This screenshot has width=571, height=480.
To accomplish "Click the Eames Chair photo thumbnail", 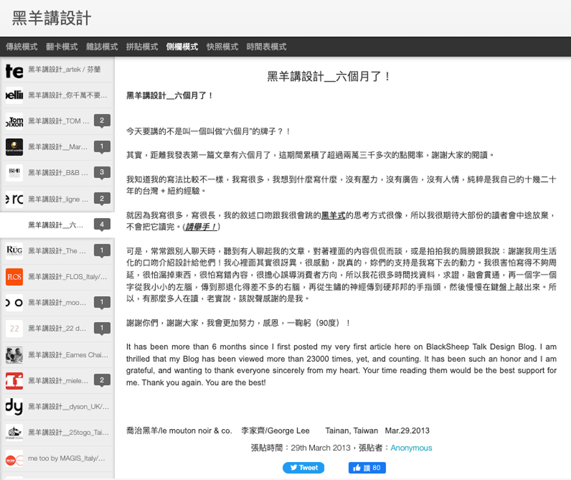I will [14, 355].
